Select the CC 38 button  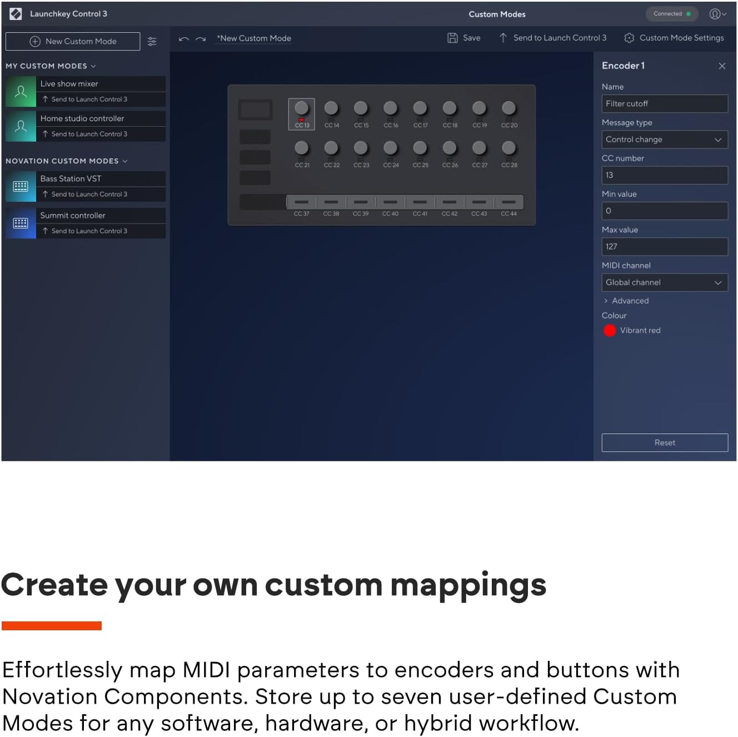[x=331, y=202]
